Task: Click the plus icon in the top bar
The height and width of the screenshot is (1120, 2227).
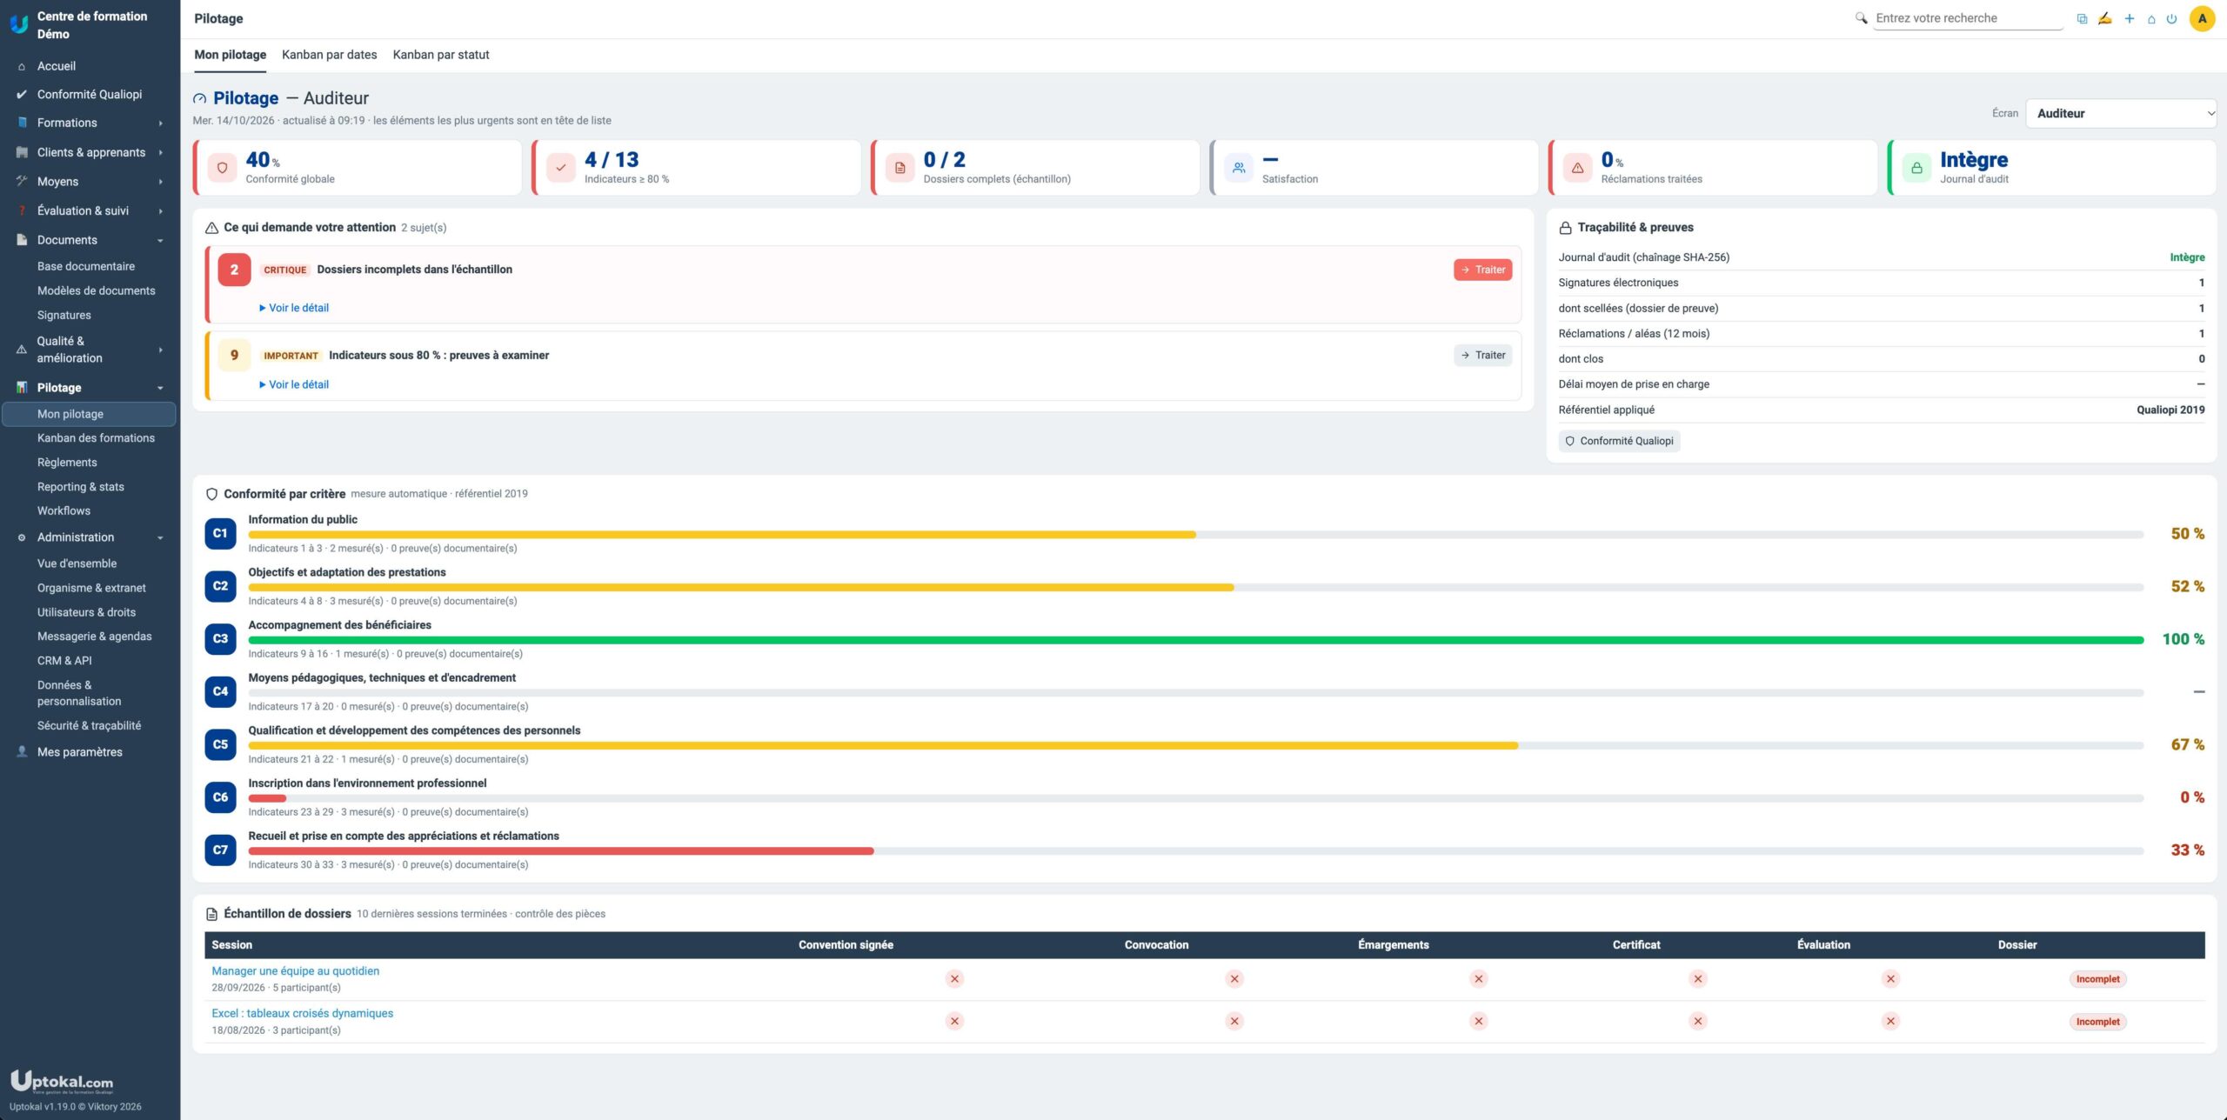Action: 2129,18
